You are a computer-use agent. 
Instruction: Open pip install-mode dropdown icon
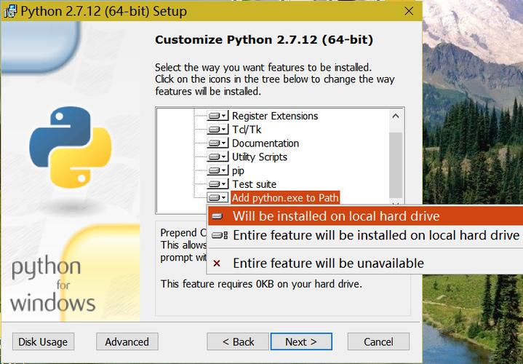click(x=217, y=170)
